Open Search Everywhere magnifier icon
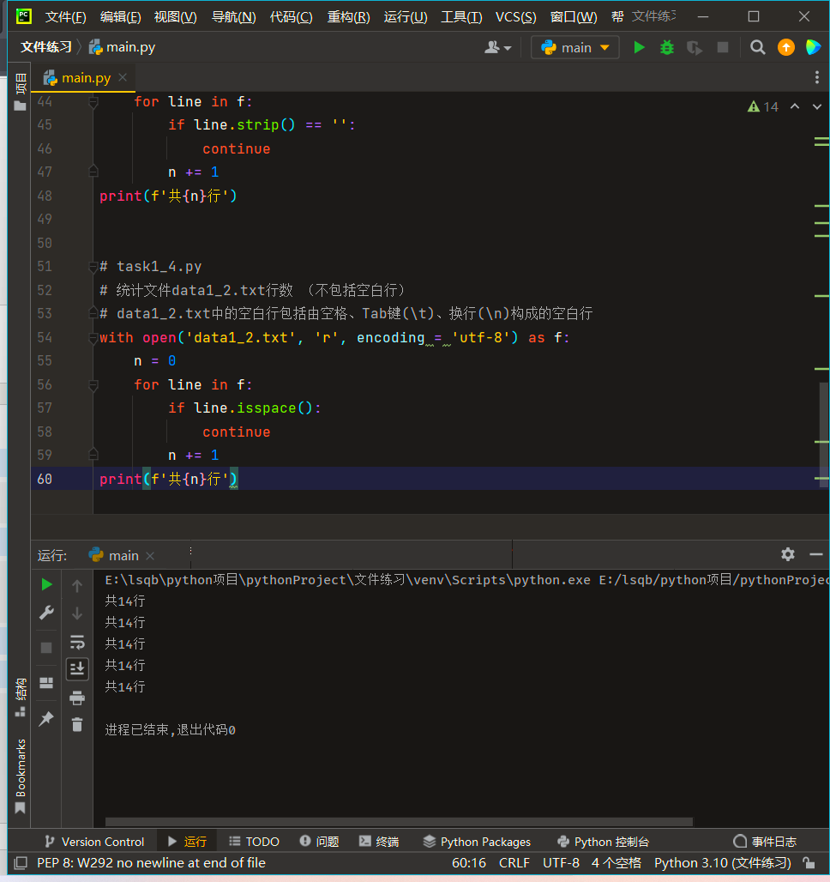Image resolution: width=830 pixels, height=882 pixels. [757, 47]
